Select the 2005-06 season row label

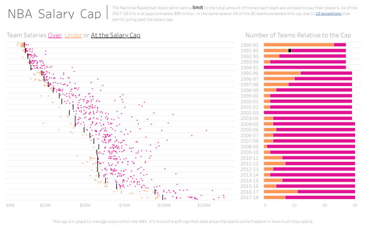249,129
